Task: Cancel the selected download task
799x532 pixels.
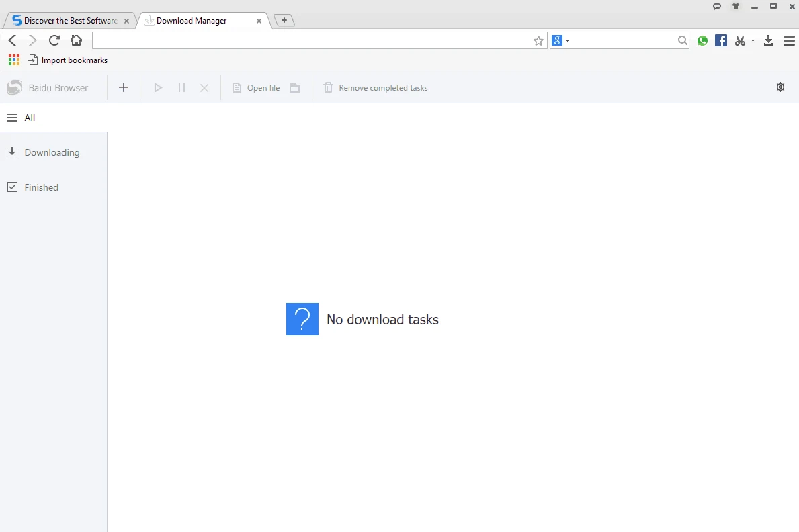Action: (204, 88)
